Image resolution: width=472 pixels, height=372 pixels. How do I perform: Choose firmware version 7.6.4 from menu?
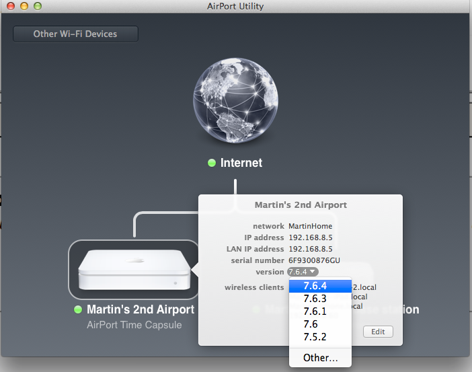320,286
